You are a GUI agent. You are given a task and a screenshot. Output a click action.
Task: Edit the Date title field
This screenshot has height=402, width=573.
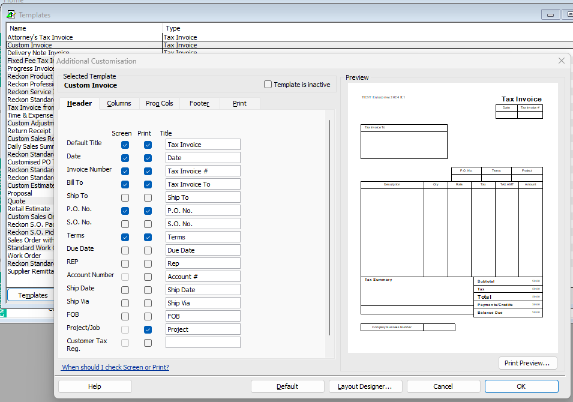click(x=203, y=158)
